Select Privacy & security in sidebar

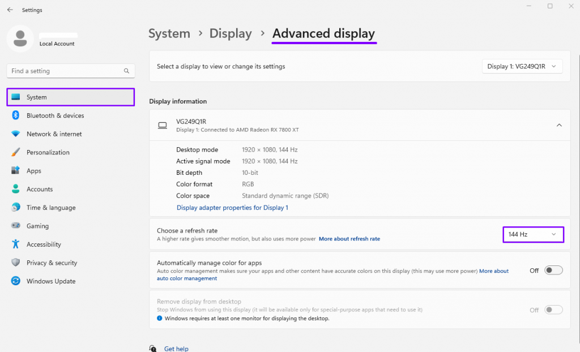click(52, 263)
